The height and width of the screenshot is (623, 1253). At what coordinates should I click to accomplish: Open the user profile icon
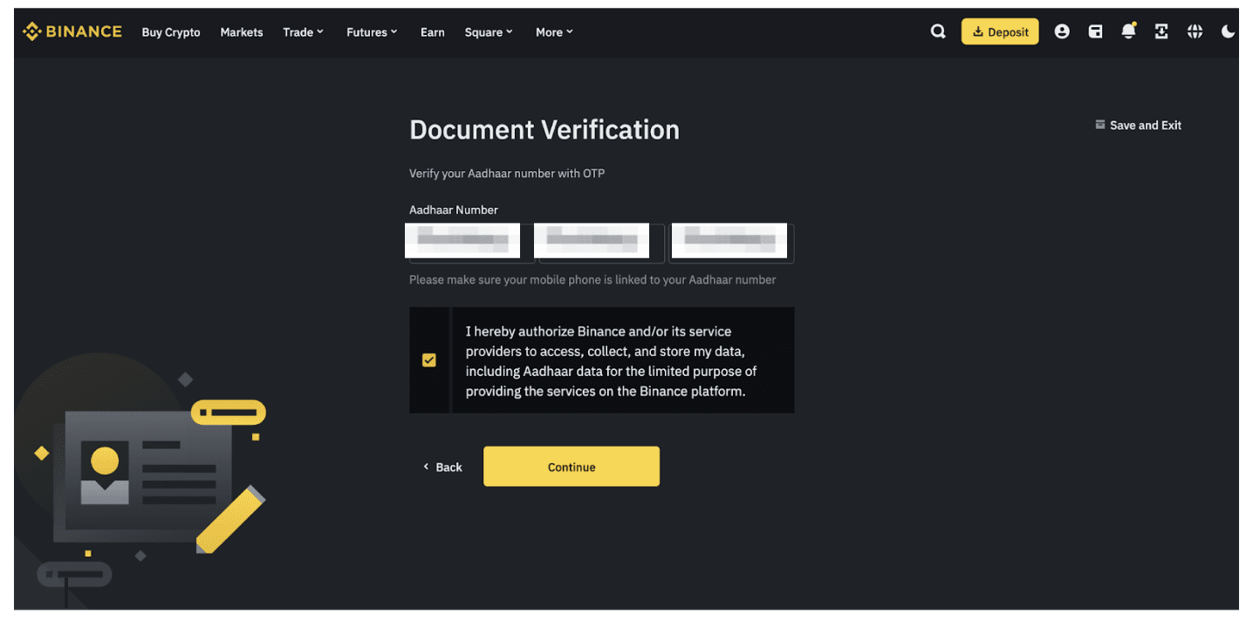click(1062, 32)
